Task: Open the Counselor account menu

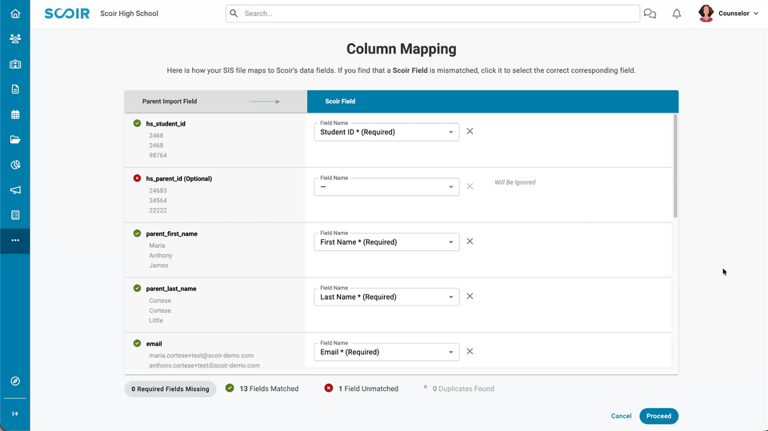Action: [729, 14]
